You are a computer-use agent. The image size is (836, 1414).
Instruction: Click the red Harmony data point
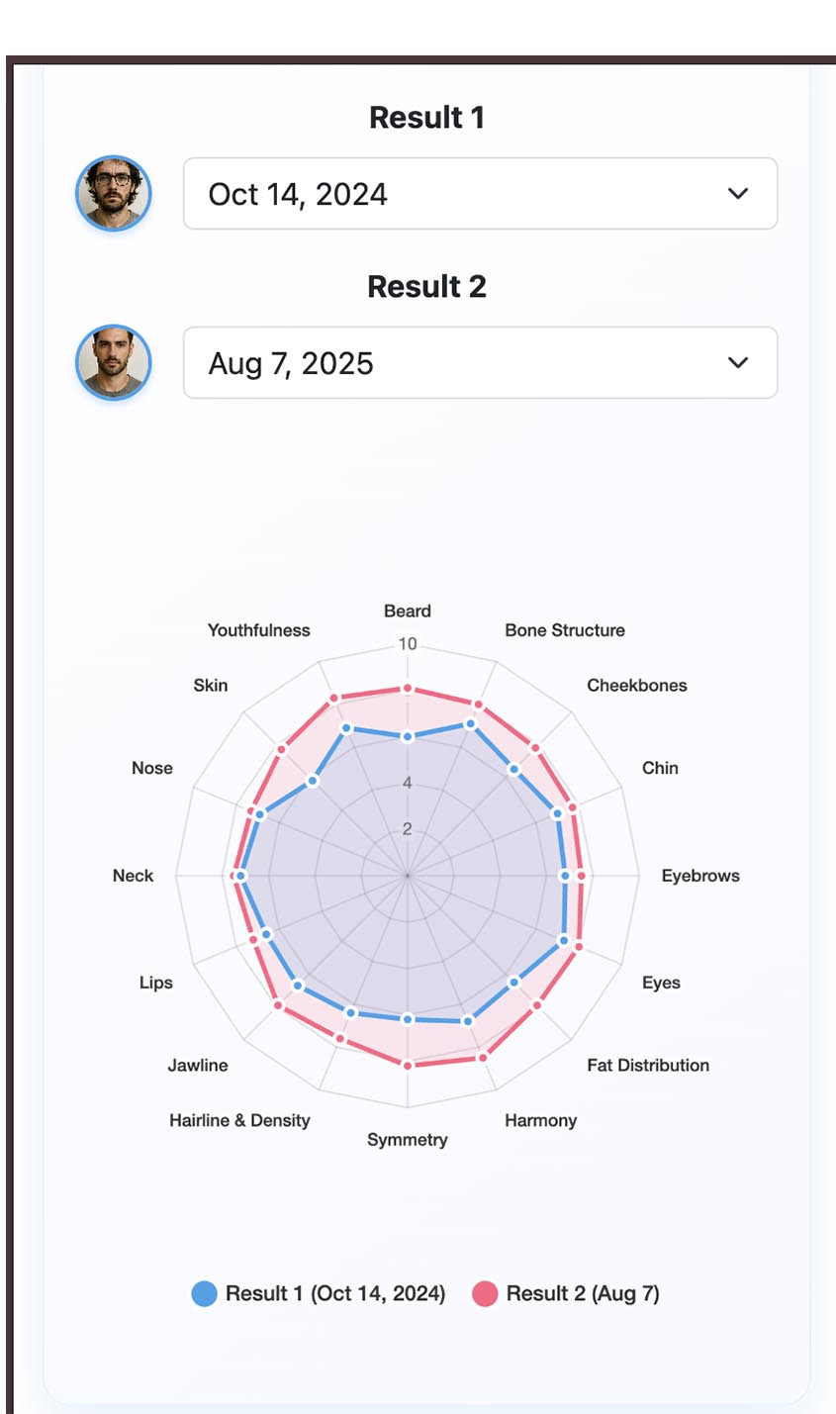[x=483, y=1057]
